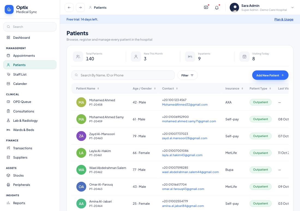Sort table by Contact column

[177, 88]
